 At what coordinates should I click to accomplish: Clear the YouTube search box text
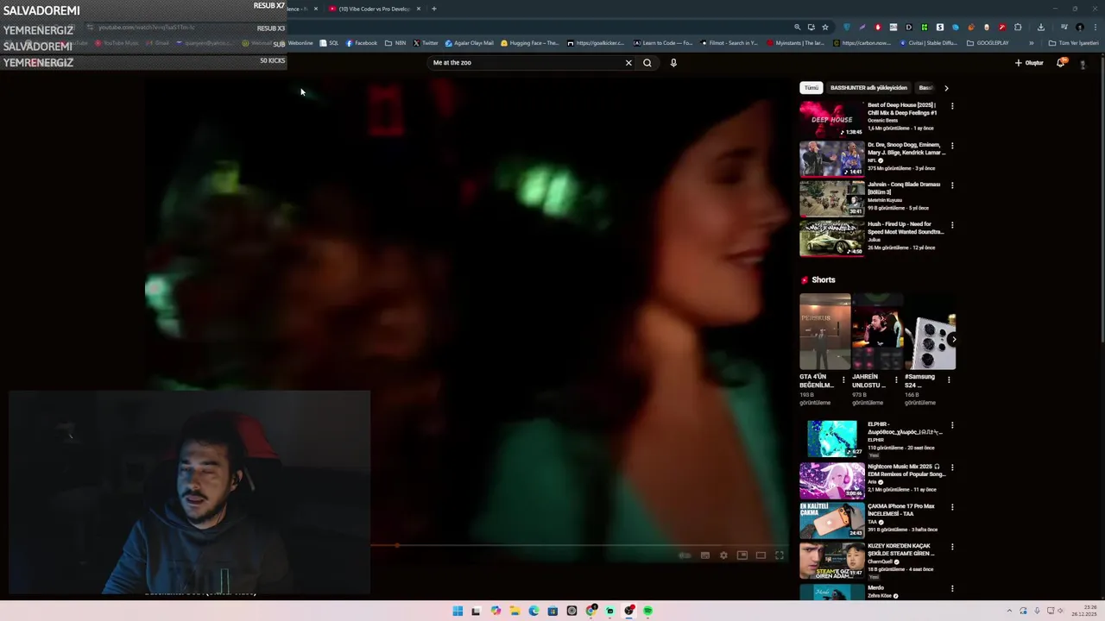coord(628,63)
